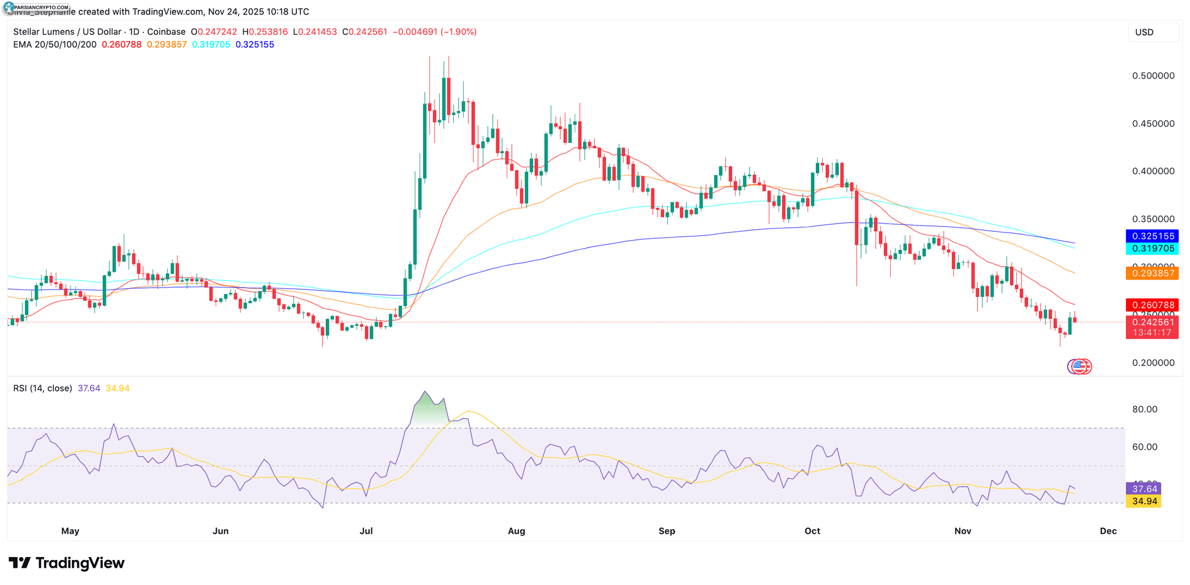Click the cyan 0.319705 price axis tag
Viewport: 1190px width, 585px height.
point(1152,249)
